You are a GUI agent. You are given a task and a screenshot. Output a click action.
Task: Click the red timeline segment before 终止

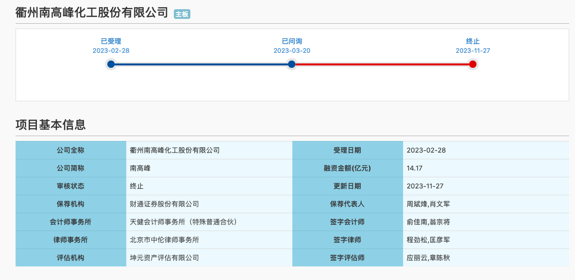tap(382, 64)
